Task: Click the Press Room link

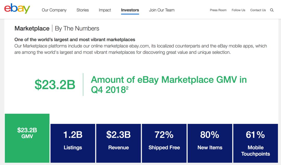Action: click(x=218, y=10)
